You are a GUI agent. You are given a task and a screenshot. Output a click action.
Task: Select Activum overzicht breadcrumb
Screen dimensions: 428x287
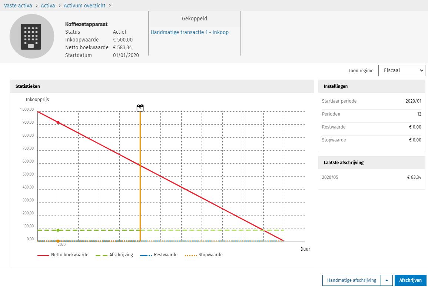click(84, 6)
